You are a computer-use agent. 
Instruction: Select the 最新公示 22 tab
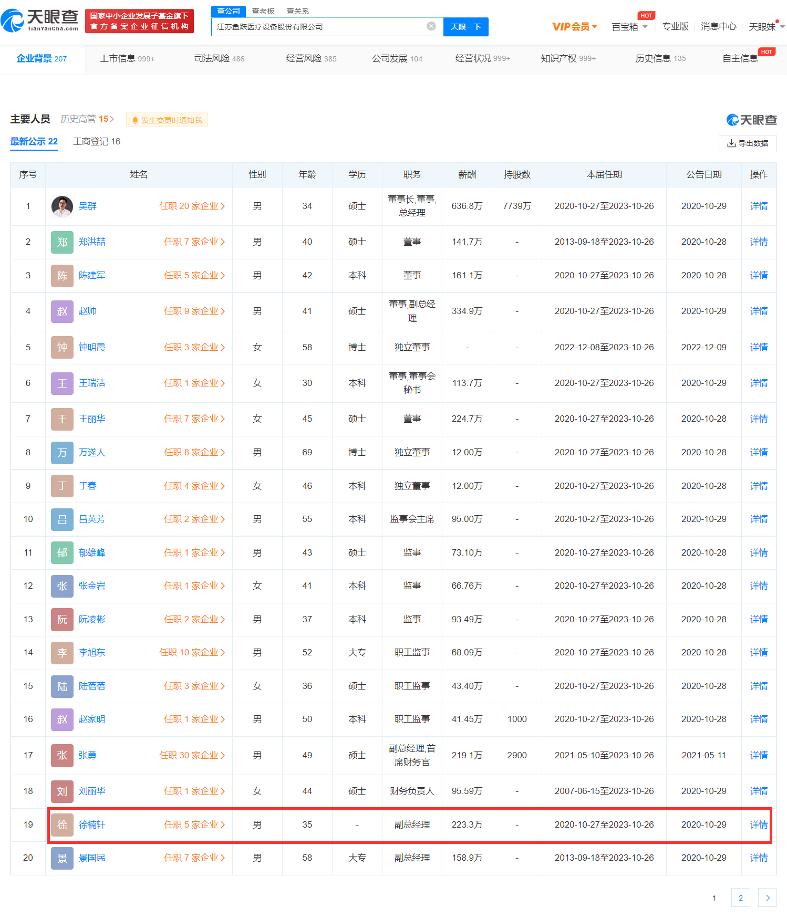tap(34, 142)
